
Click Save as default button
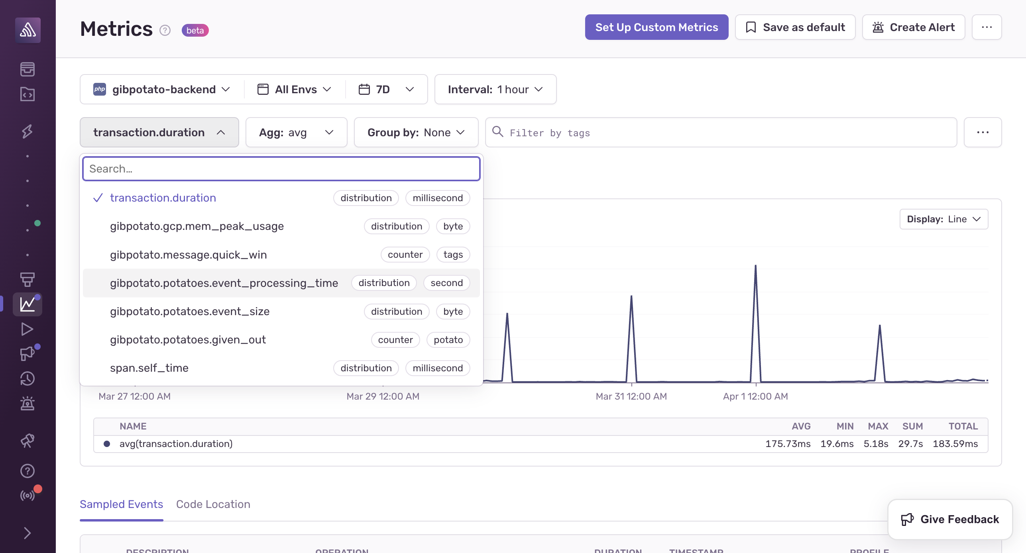[x=795, y=27]
